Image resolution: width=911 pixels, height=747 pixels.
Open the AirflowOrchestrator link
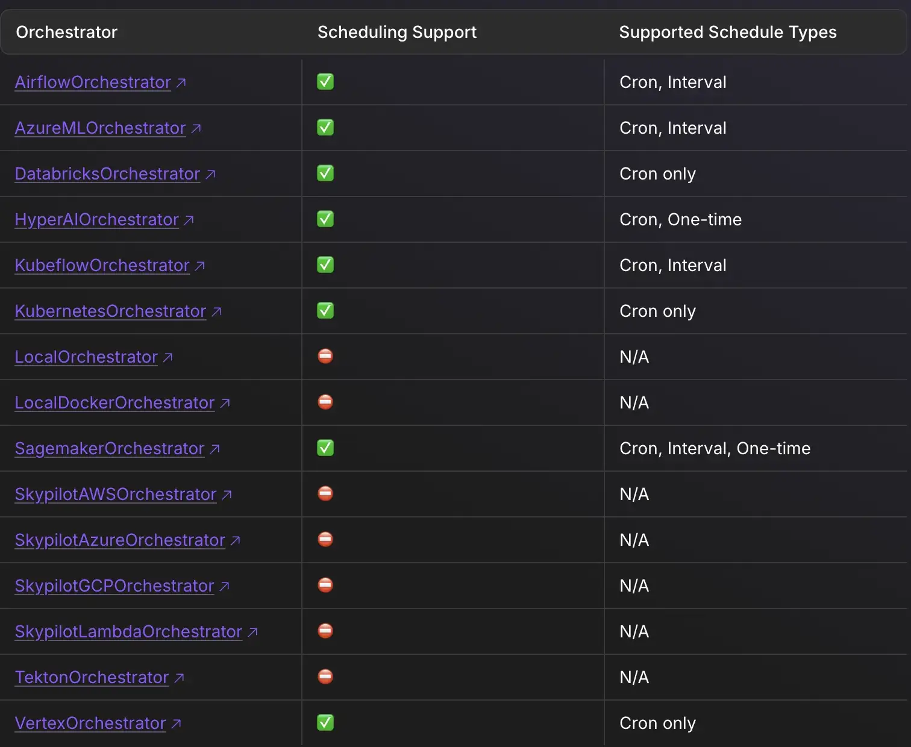[93, 83]
